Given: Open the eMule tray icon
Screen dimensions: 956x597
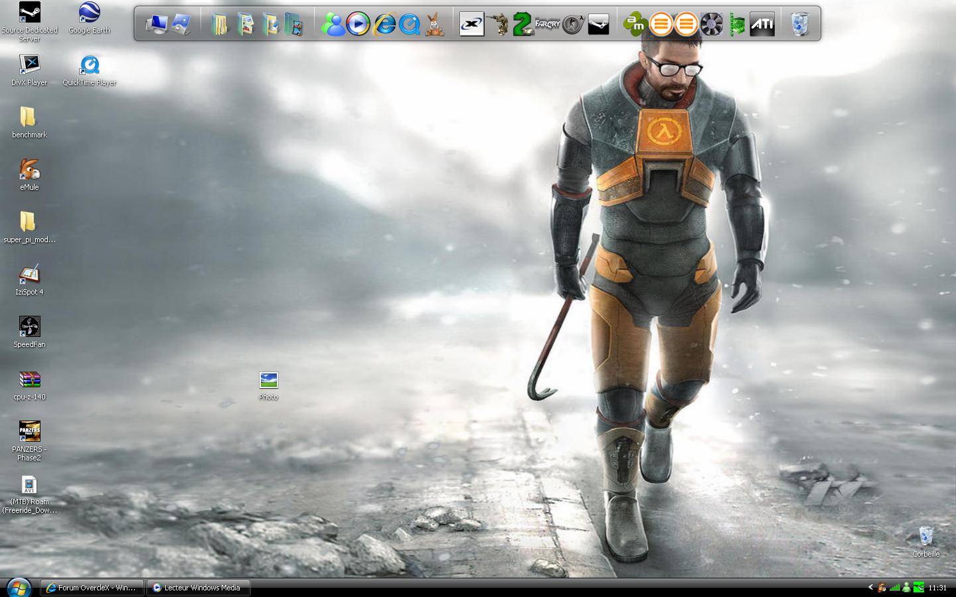Looking at the screenshot, I should pos(882,588).
